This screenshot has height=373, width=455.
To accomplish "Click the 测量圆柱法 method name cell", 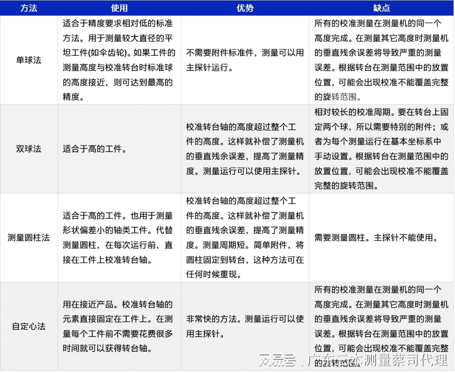I will coord(29,238).
